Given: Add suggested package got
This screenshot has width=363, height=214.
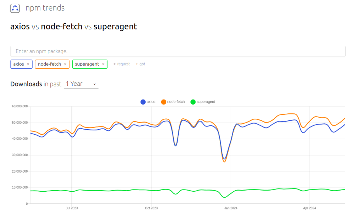Looking at the screenshot, I should tap(140, 64).
